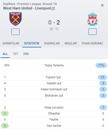
Task: Click the Topla Oynama stat row
Action: tap(54, 65)
